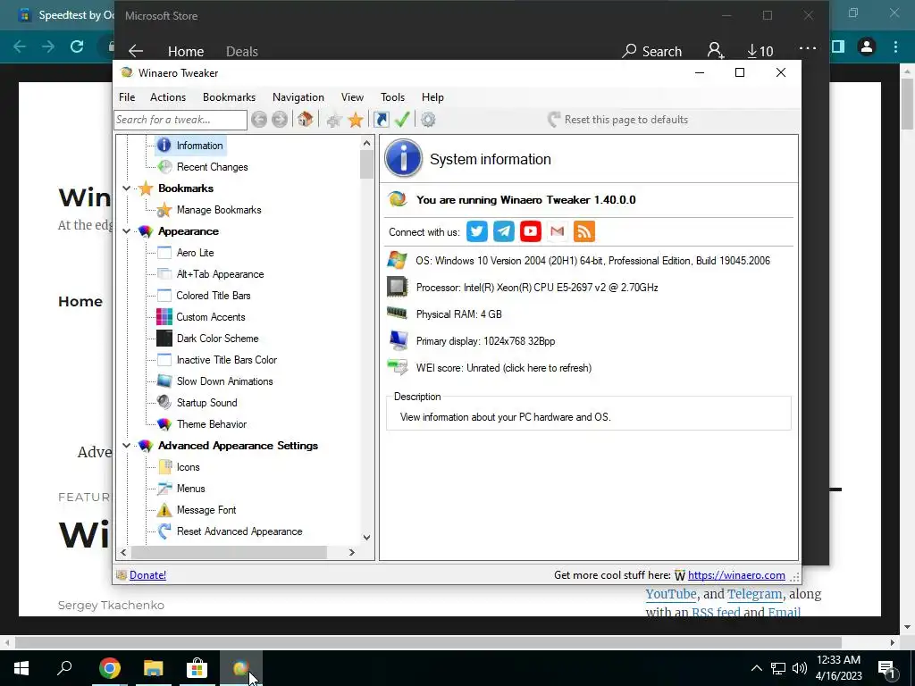The width and height of the screenshot is (915, 686).
Task: Click the back navigation arrow in Winaero toolbar
Action: click(259, 120)
